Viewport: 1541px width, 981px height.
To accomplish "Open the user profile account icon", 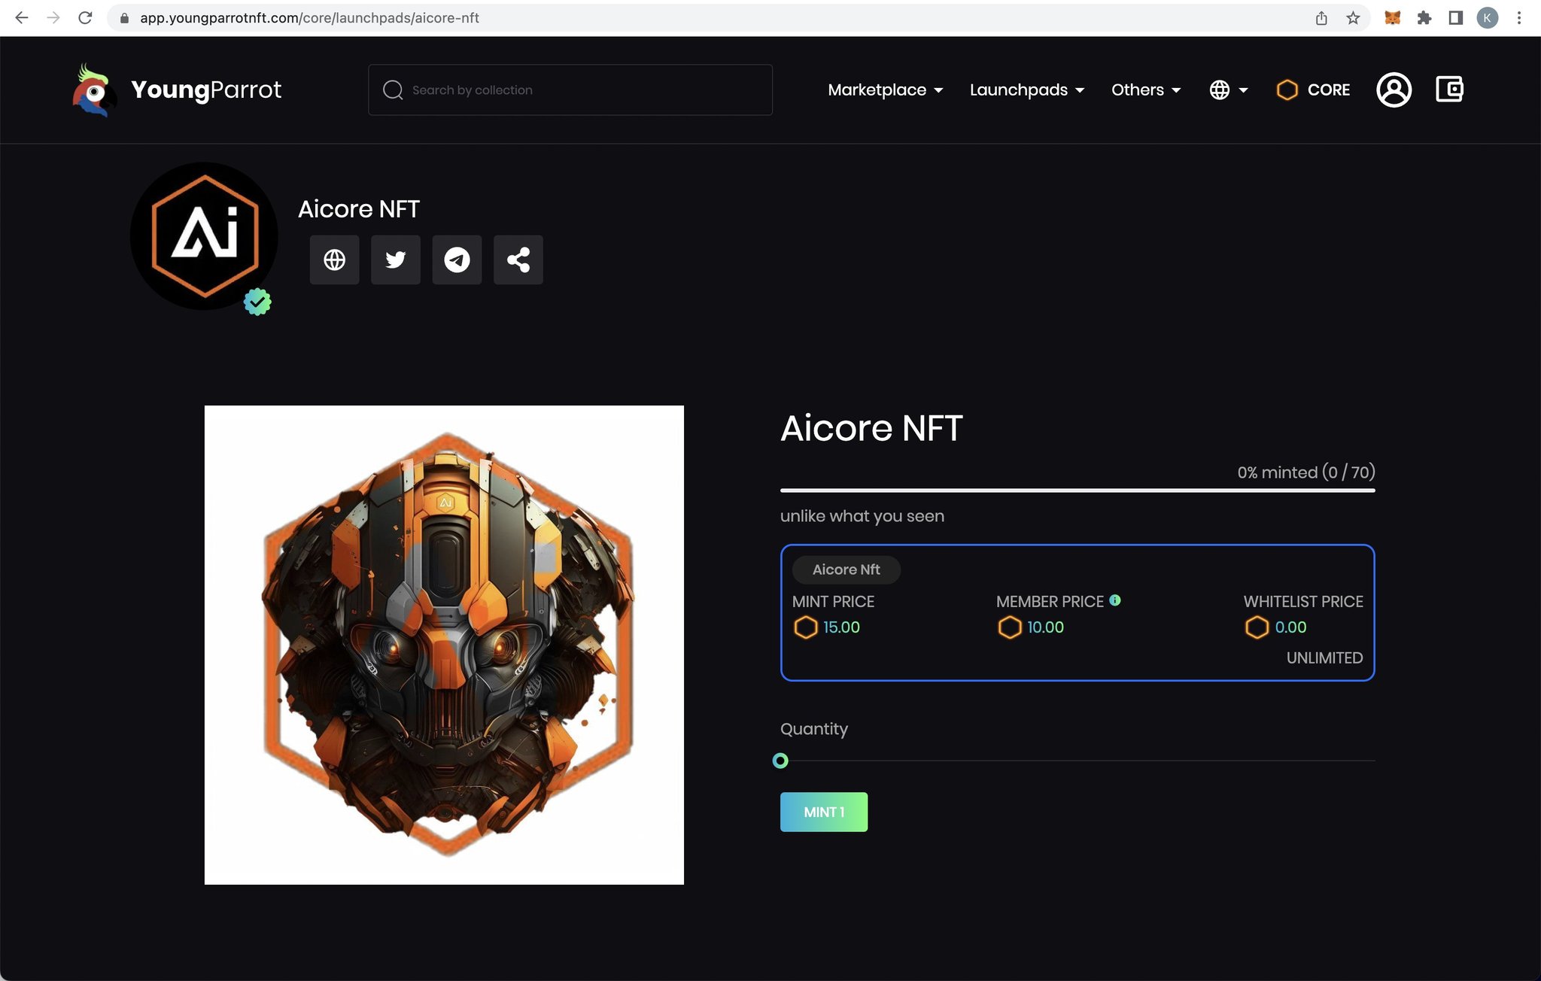I will point(1394,90).
